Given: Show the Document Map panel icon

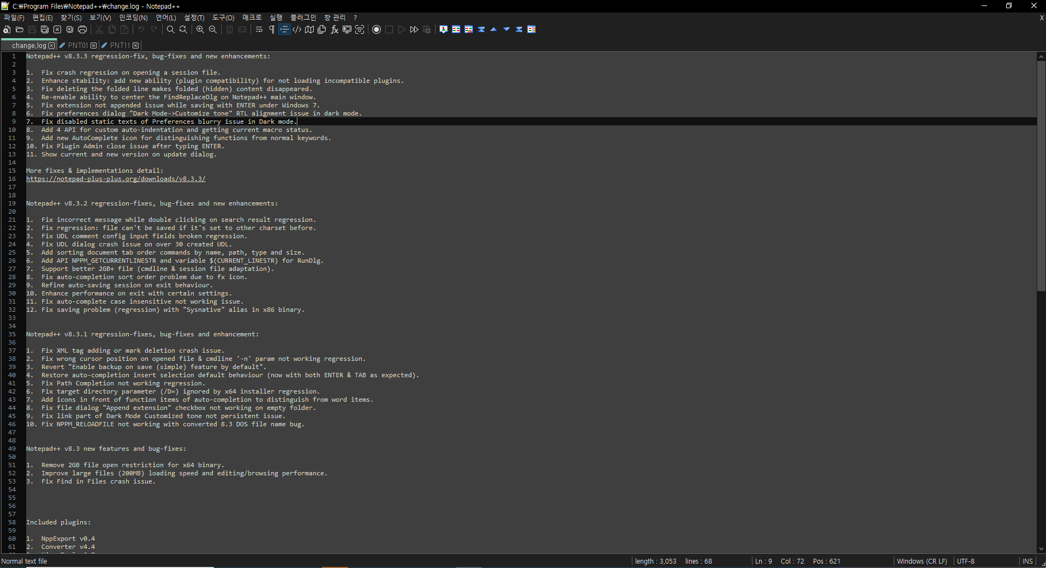Looking at the screenshot, I should [x=309, y=29].
